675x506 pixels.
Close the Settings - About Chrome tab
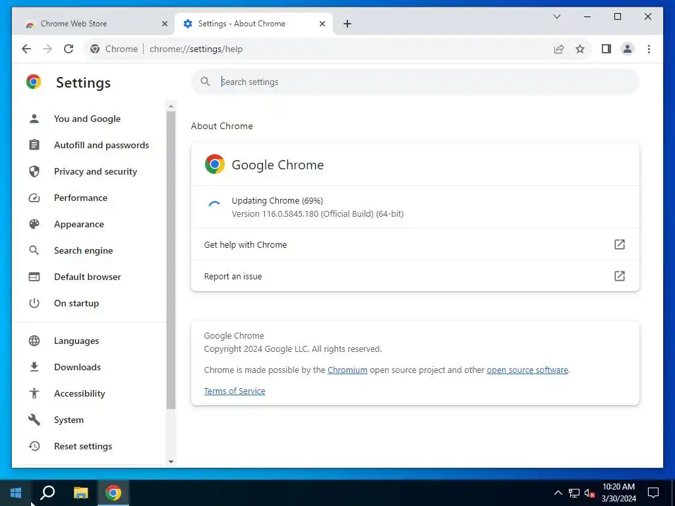322,24
